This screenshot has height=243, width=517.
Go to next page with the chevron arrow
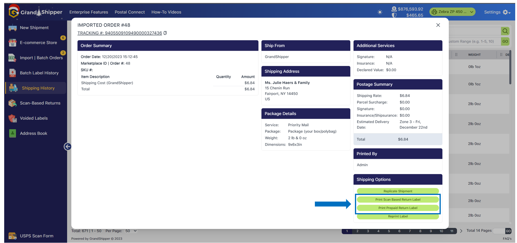[461, 231]
